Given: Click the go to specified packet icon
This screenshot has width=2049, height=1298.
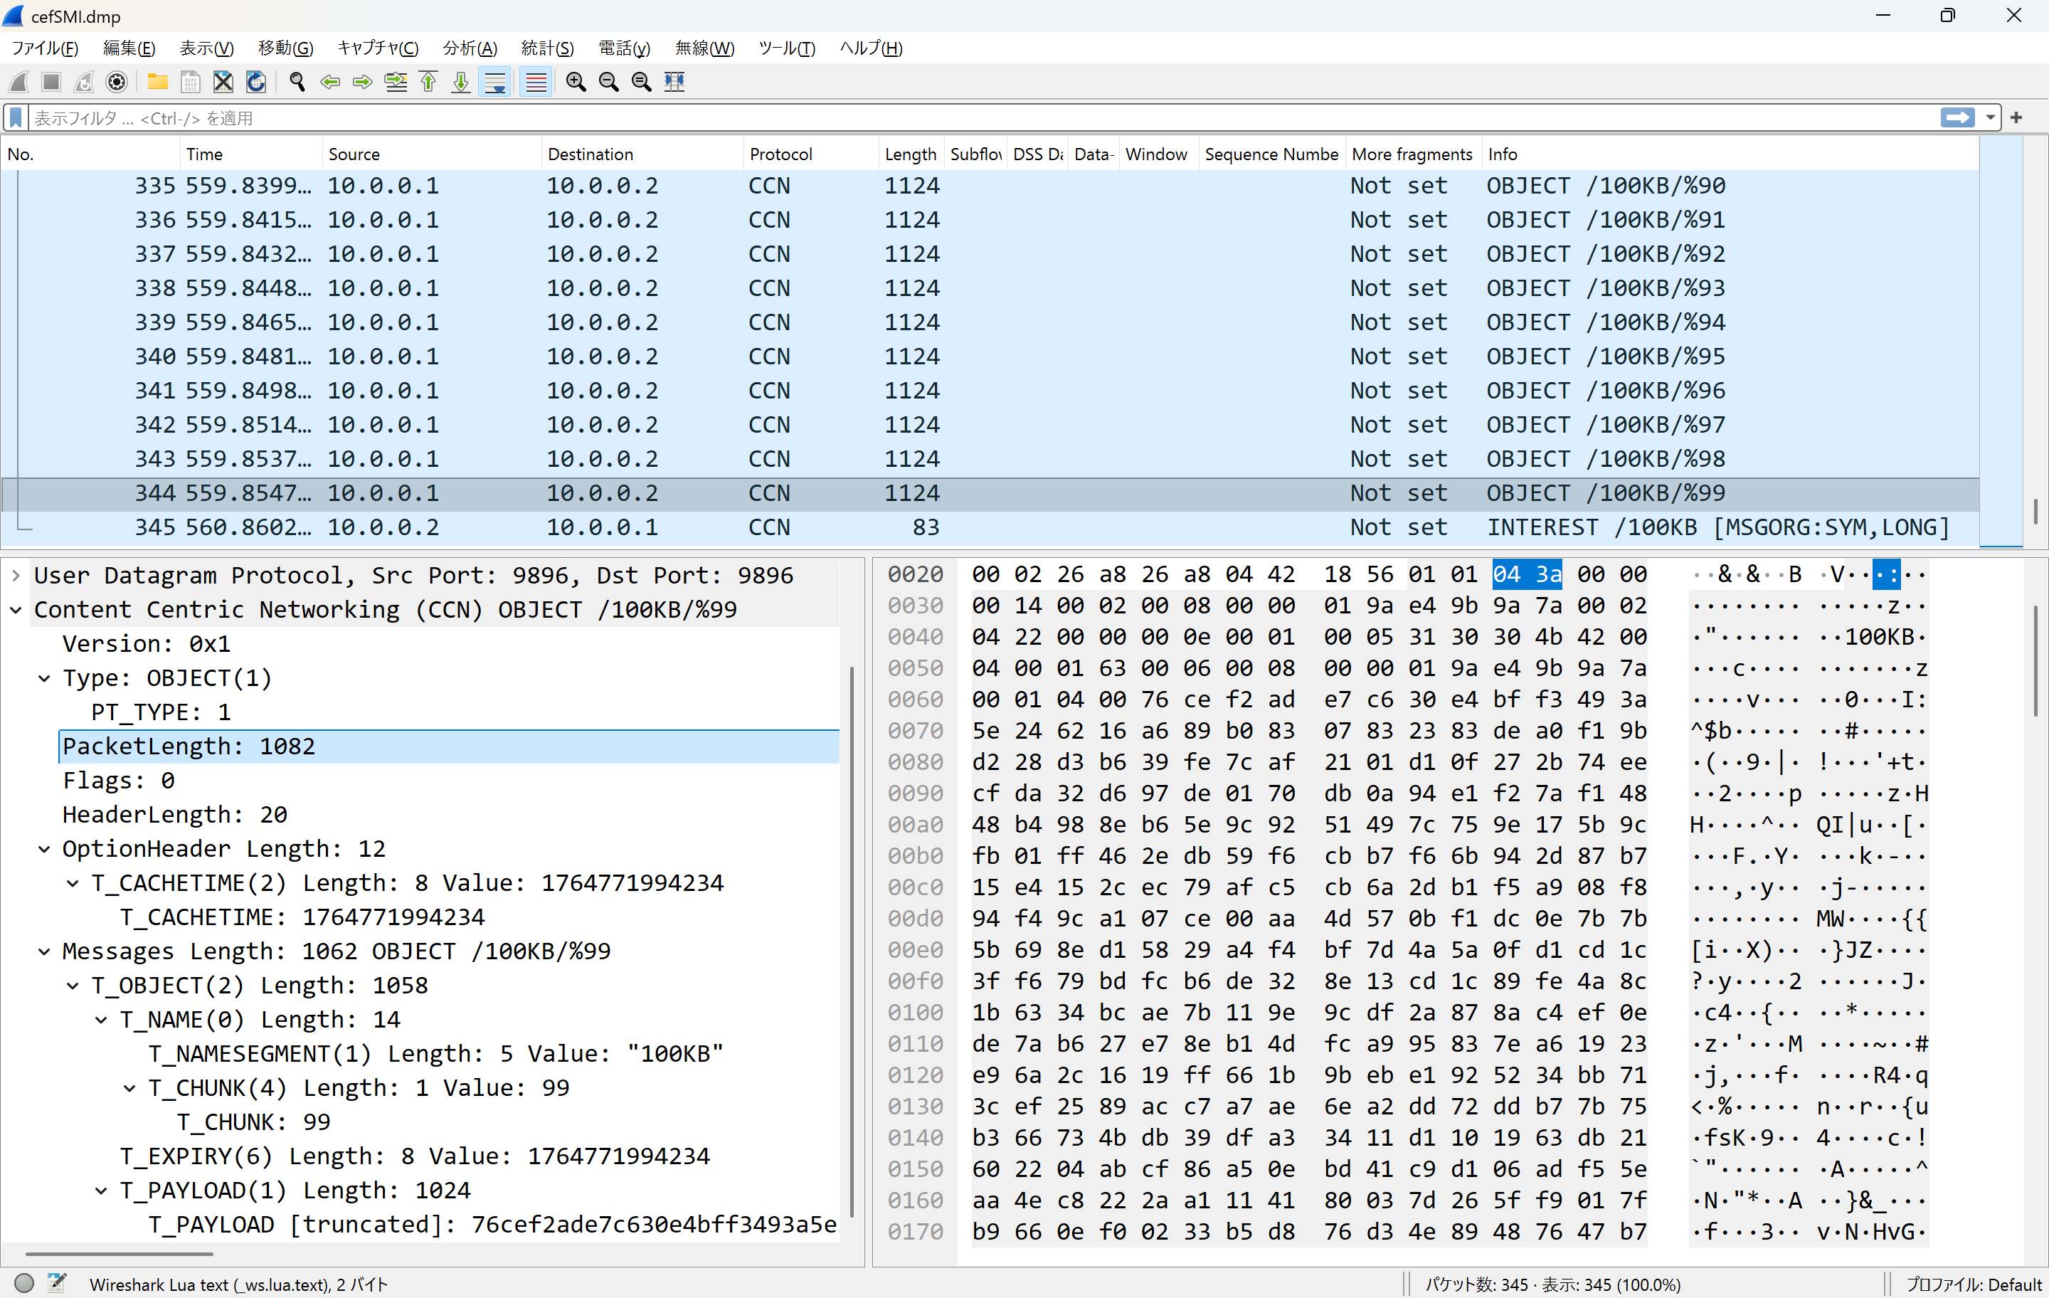Looking at the screenshot, I should tap(396, 82).
